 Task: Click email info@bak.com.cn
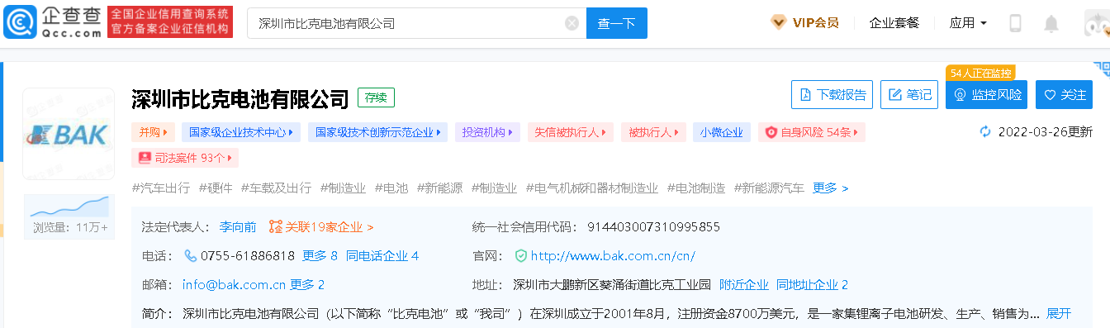click(x=234, y=285)
